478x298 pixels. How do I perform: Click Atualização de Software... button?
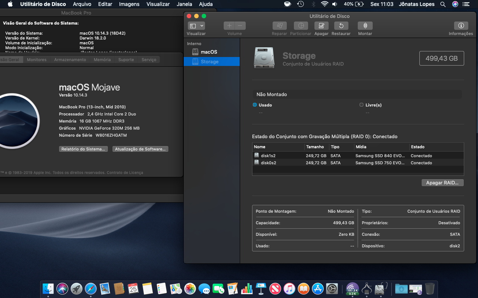[x=140, y=149]
